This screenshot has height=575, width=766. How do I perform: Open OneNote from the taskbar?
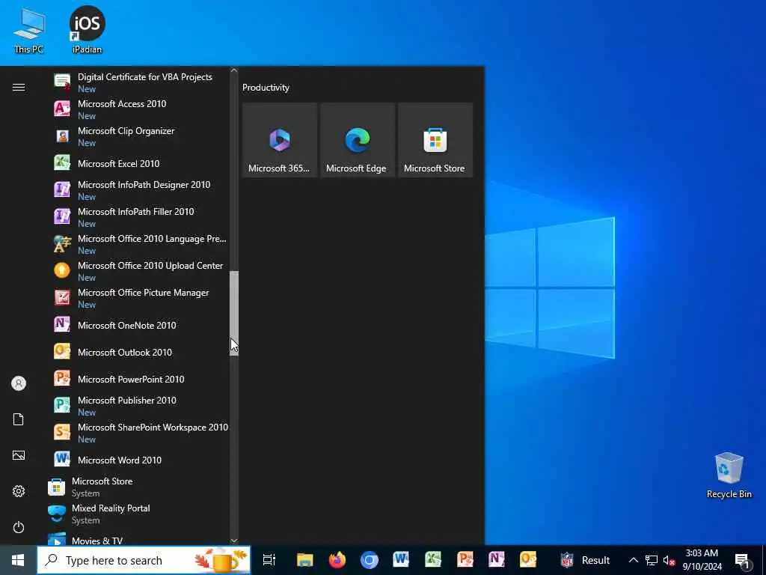coord(497,560)
